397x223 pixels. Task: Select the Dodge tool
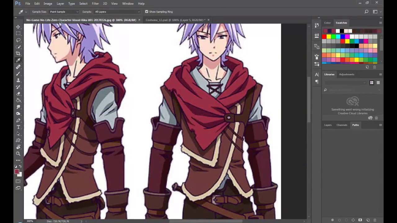(x=18, y=114)
